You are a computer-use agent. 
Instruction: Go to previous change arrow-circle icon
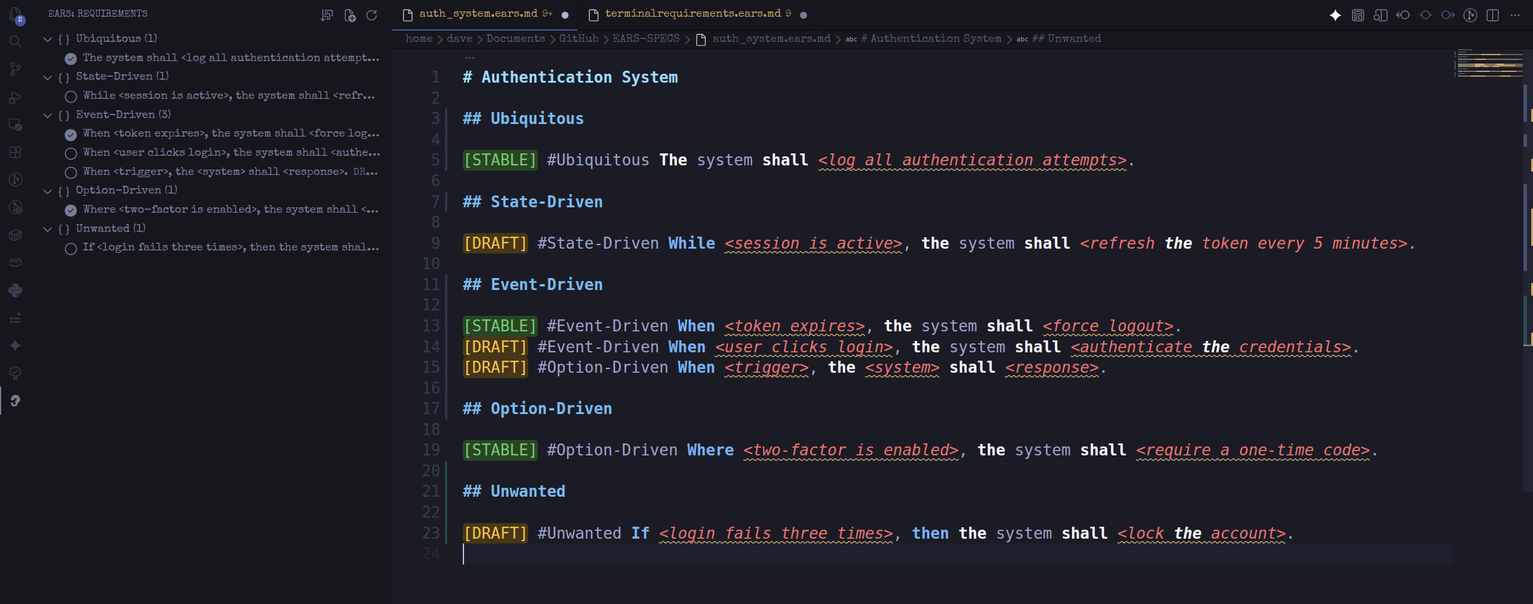tap(1403, 15)
